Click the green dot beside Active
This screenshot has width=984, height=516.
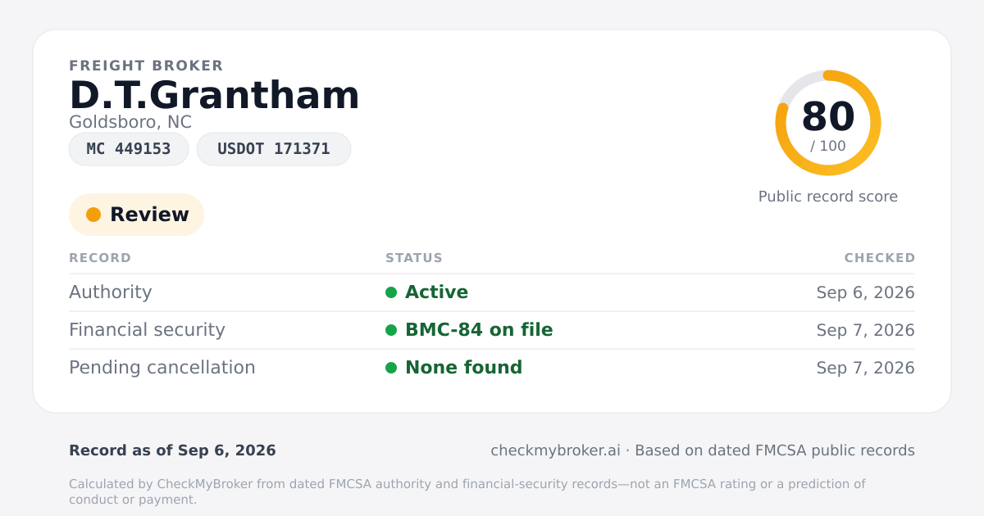pos(391,292)
